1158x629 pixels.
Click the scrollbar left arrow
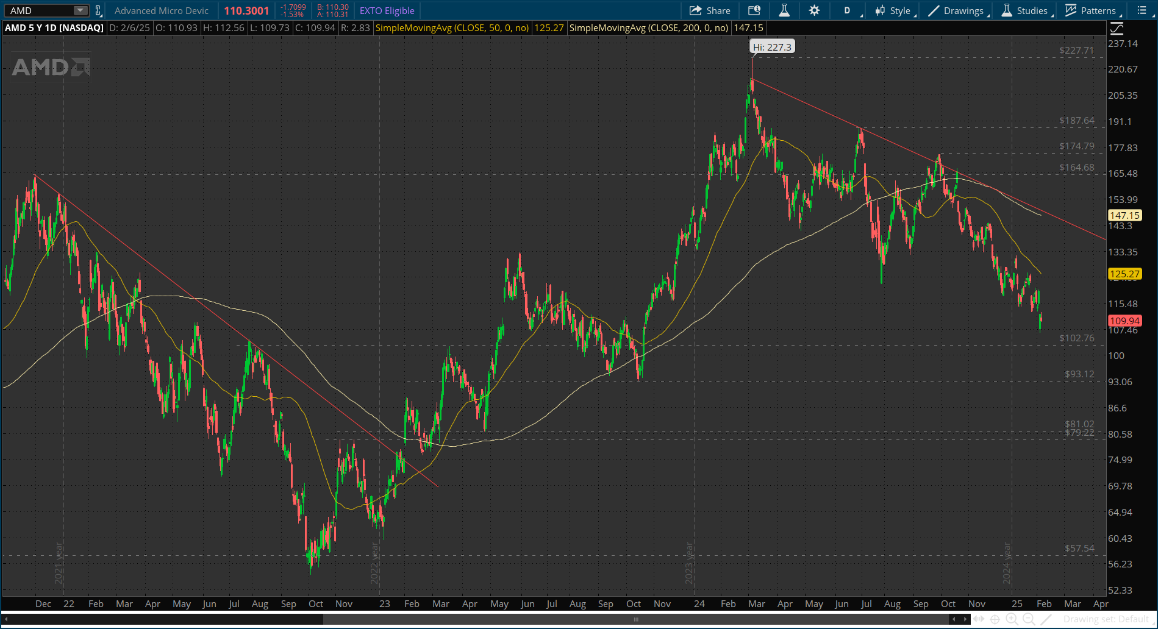click(954, 619)
